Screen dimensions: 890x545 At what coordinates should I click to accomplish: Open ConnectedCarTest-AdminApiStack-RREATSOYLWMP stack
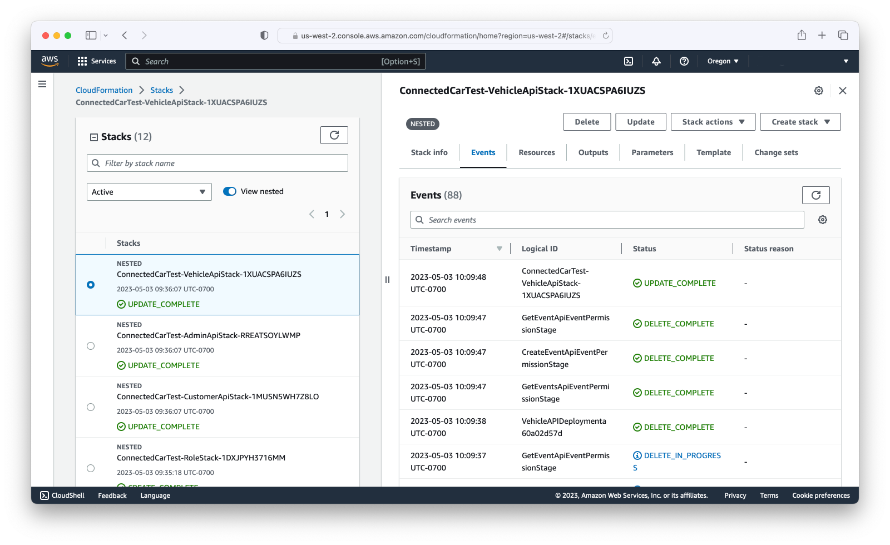tap(209, 335)
